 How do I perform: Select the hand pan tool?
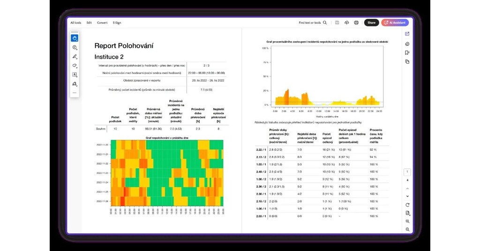[75, 38]
